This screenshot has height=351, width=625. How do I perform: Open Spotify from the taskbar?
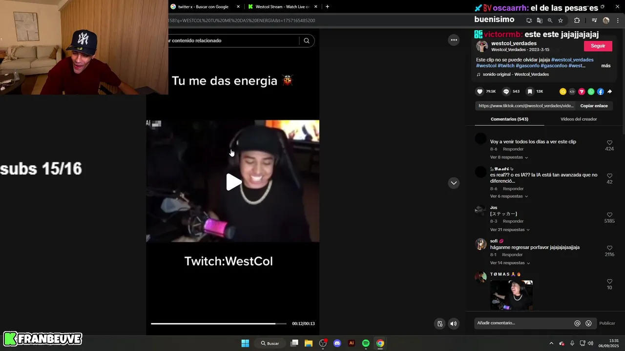[x=366, y=343]
